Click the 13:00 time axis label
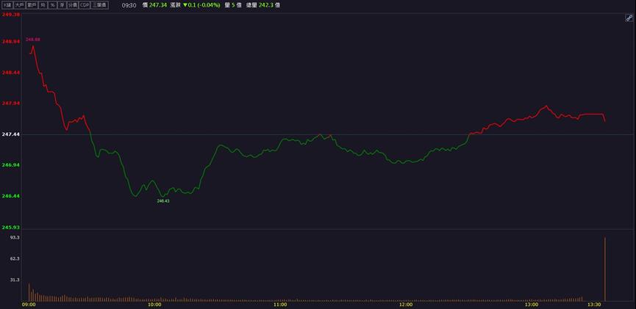The height and width of the screenshot is (309, 636). pos(532,305)
